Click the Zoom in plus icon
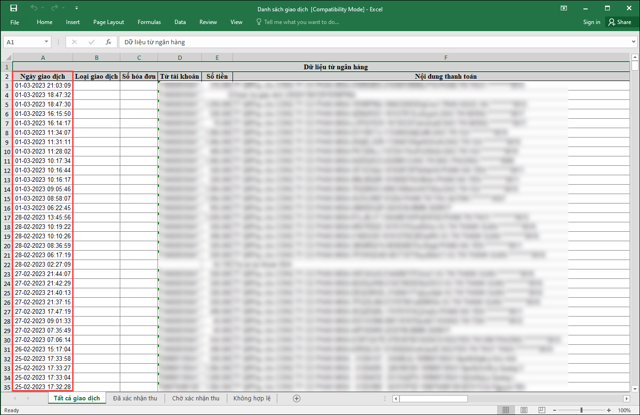The height and width of the screenshot is (415, 640). (x=609, y=410)
